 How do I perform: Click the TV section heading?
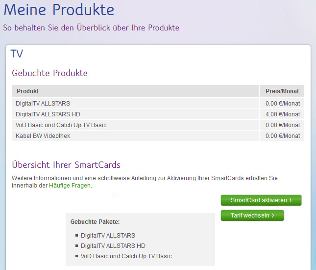(17, 54)
